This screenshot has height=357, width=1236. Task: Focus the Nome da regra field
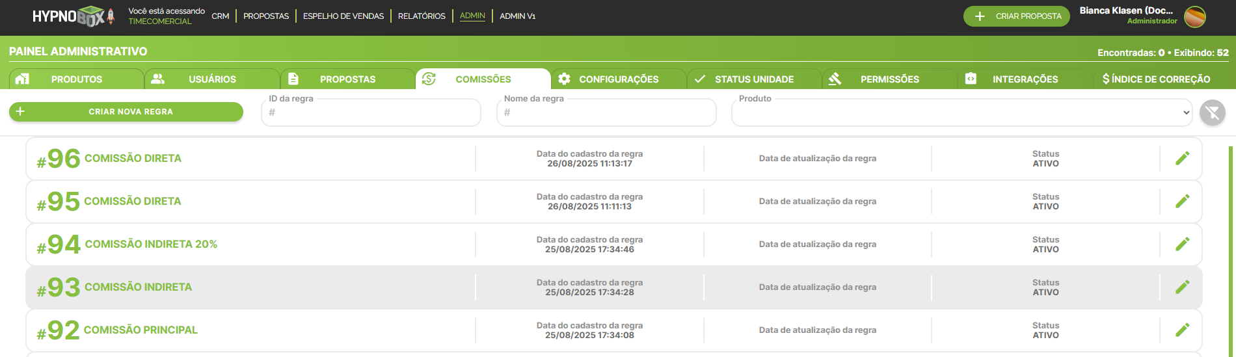pyautogui.click(x=606, y=112)
